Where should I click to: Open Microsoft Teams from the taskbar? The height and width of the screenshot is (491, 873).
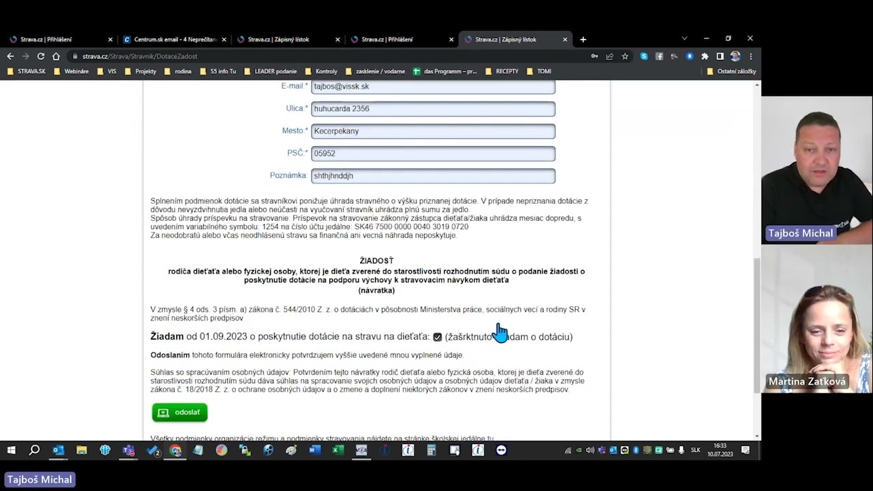point(128,450)
